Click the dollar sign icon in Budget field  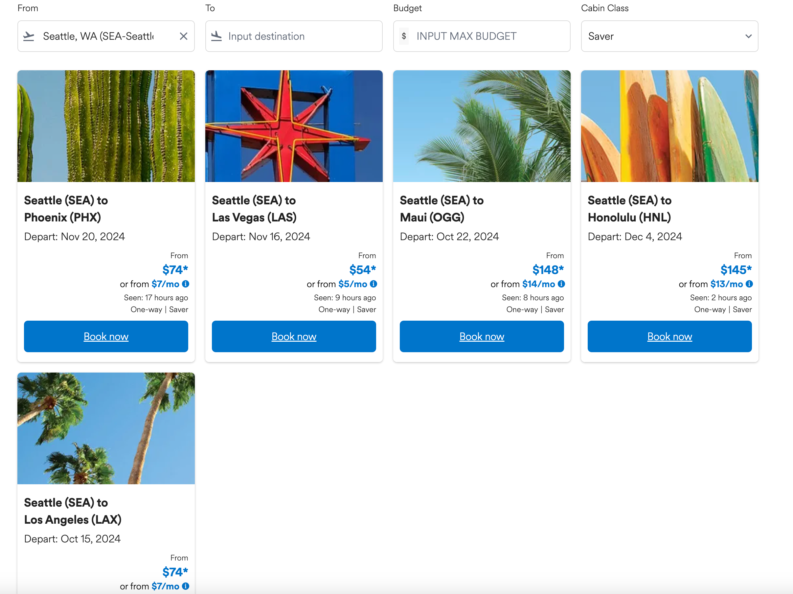404,36
